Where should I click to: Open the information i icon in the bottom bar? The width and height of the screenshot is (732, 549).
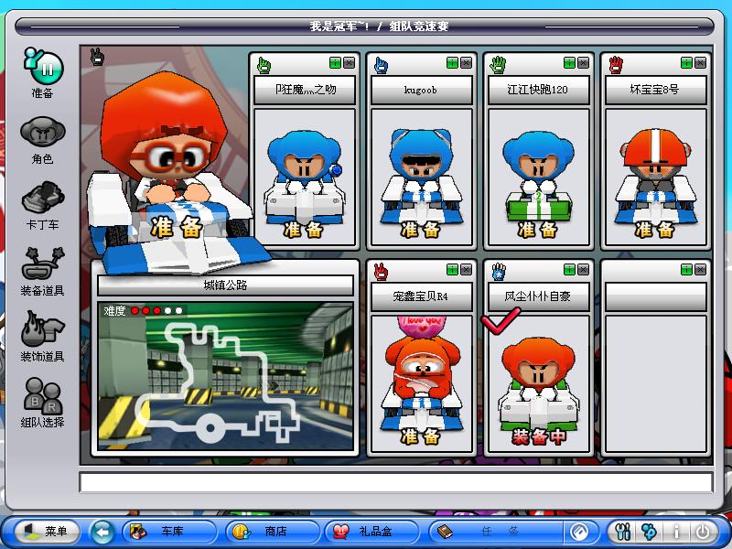[676, 532]
